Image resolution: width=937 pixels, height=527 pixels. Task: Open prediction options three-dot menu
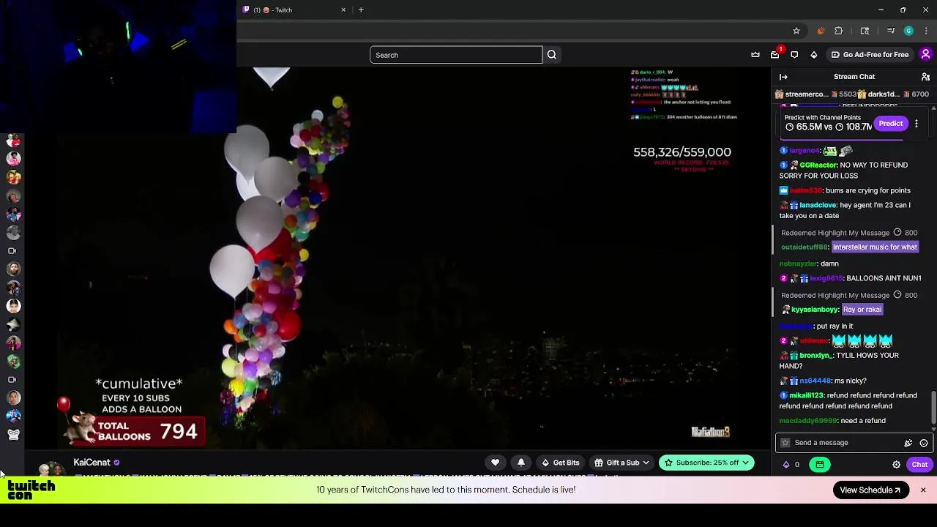click(x=916, y=124)
